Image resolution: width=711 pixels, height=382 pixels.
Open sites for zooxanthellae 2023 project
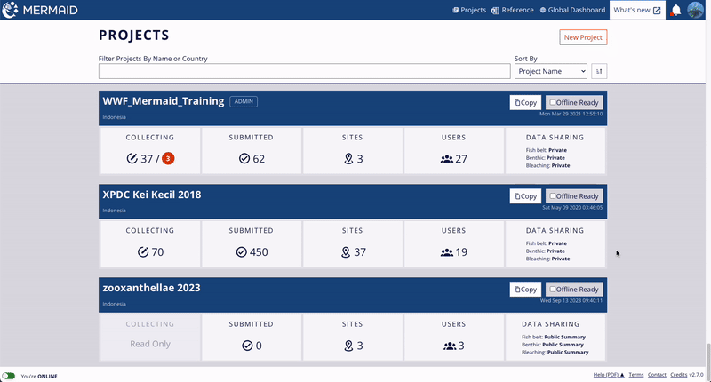(x=353, y=345)
